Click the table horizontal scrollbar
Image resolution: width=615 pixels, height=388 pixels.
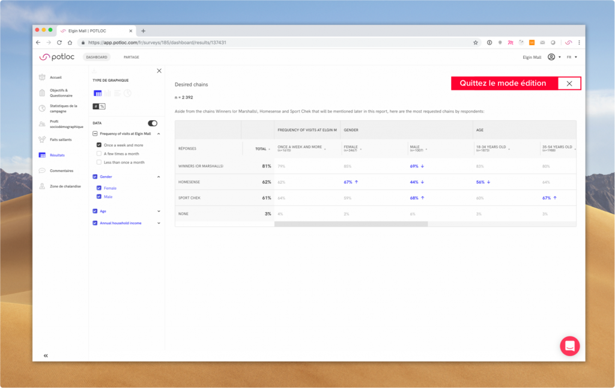point(351,224)
